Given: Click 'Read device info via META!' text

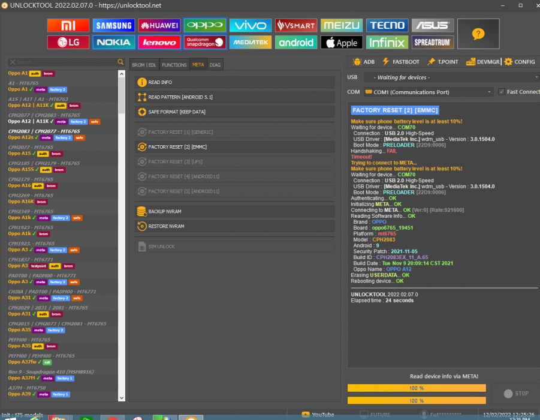Looking at the screenshot, I should pos(444,377).
